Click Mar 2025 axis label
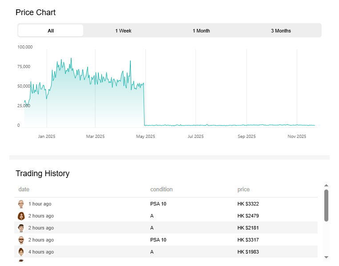 coord(95,137)
